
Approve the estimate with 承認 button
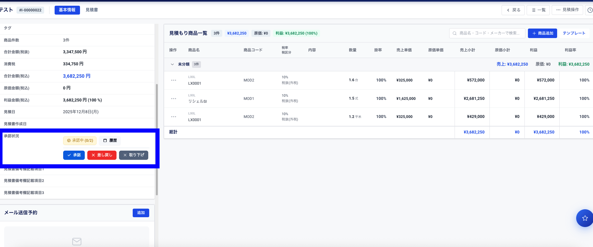click(74, 155)
